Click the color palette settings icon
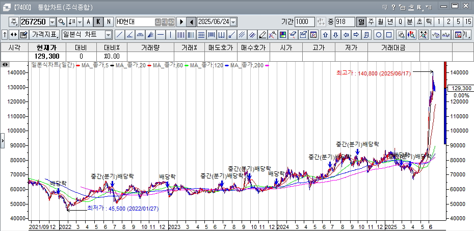Screen dimensions: 474x231 click(282, 35)
